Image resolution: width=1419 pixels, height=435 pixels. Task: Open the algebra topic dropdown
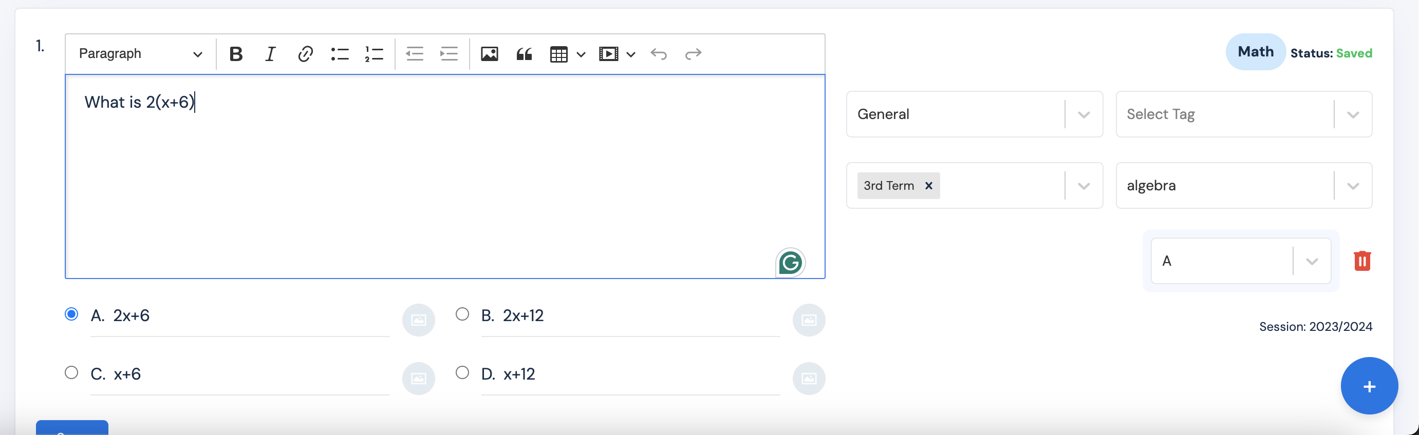tap(1352, 186)
